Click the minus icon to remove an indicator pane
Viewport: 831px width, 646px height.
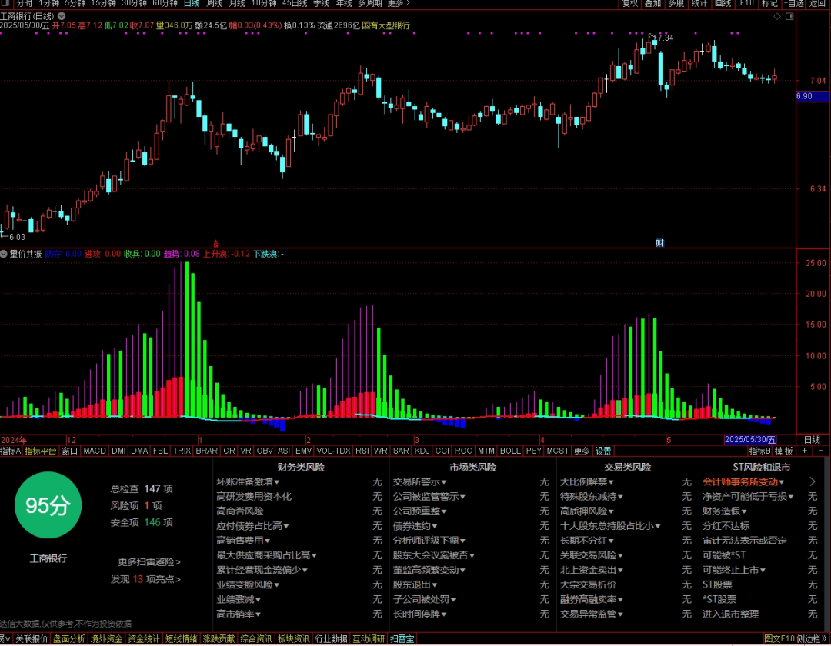click(821, 451)
